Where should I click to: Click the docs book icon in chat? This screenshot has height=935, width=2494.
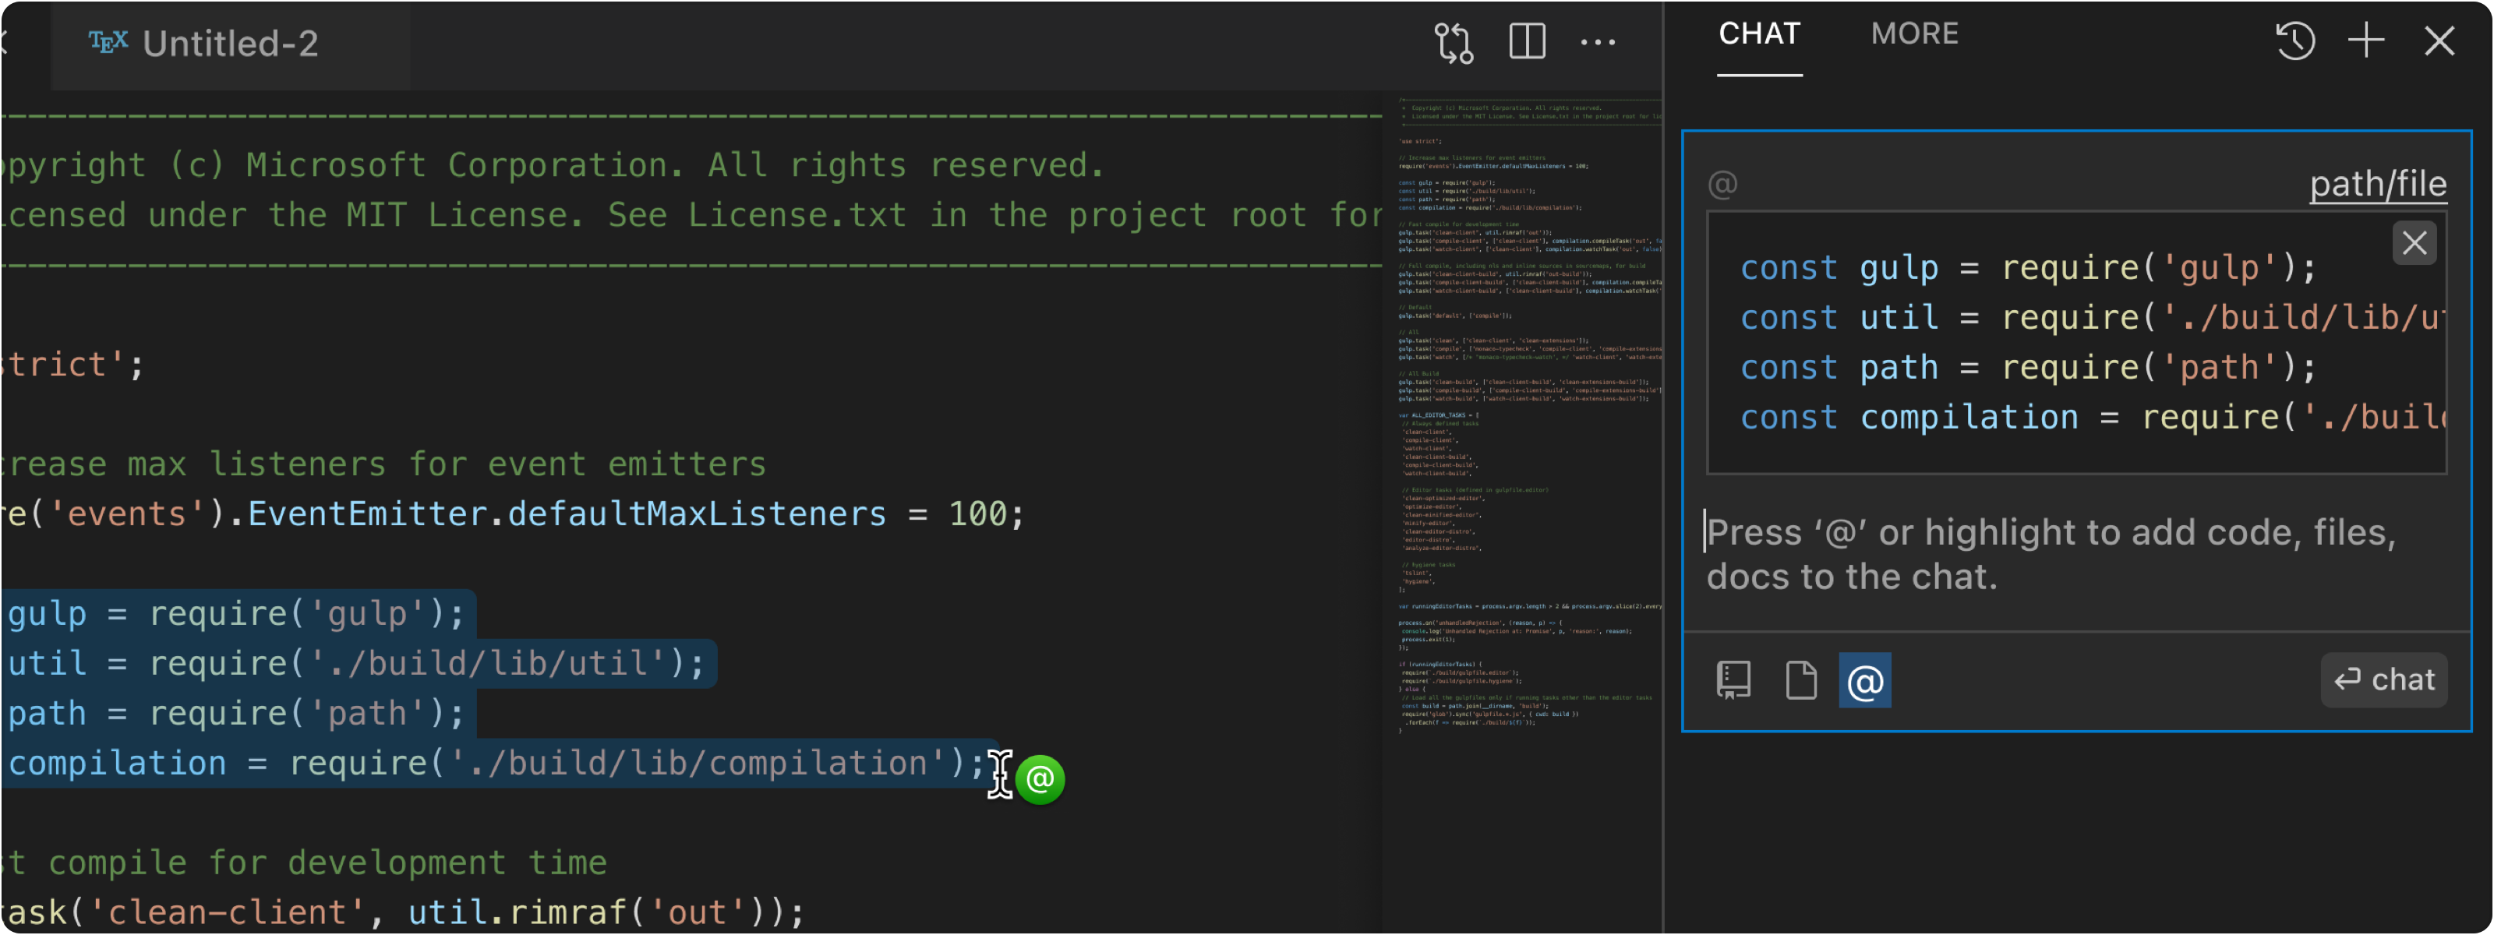point(1733,680)
